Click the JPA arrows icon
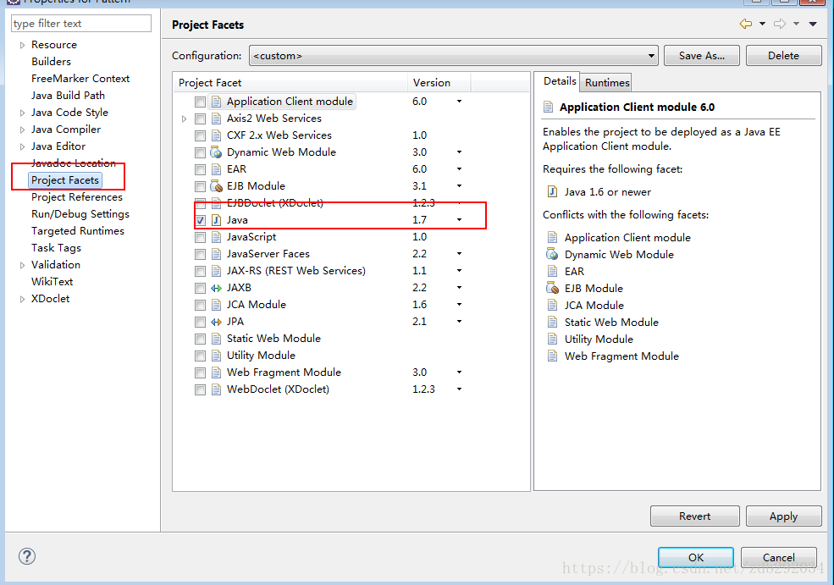Viewport: 834px width, 585px height. 216,322
